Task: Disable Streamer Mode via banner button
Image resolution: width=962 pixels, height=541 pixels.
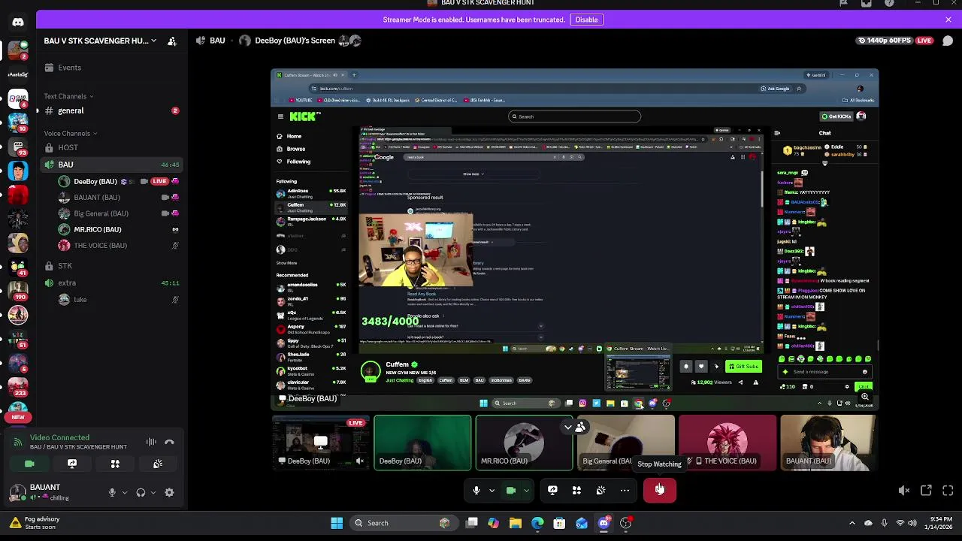Action: point(586,20)
